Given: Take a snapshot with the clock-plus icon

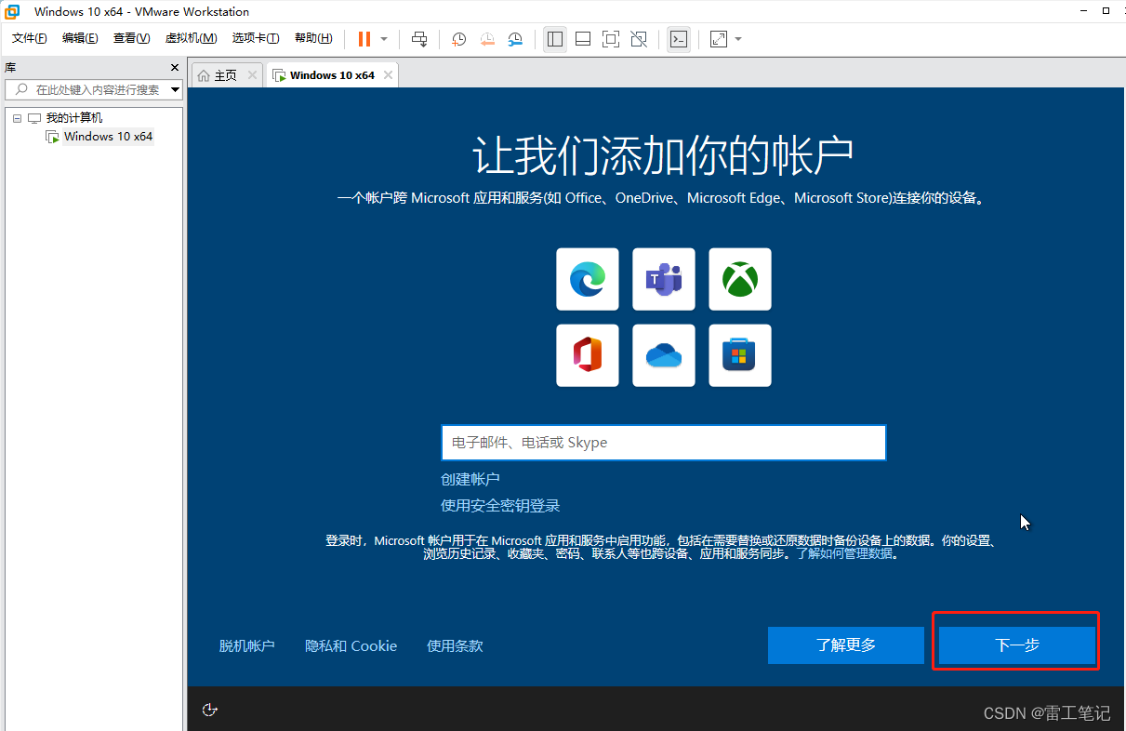Looking at the screenshot, I should tap(458, 39).
